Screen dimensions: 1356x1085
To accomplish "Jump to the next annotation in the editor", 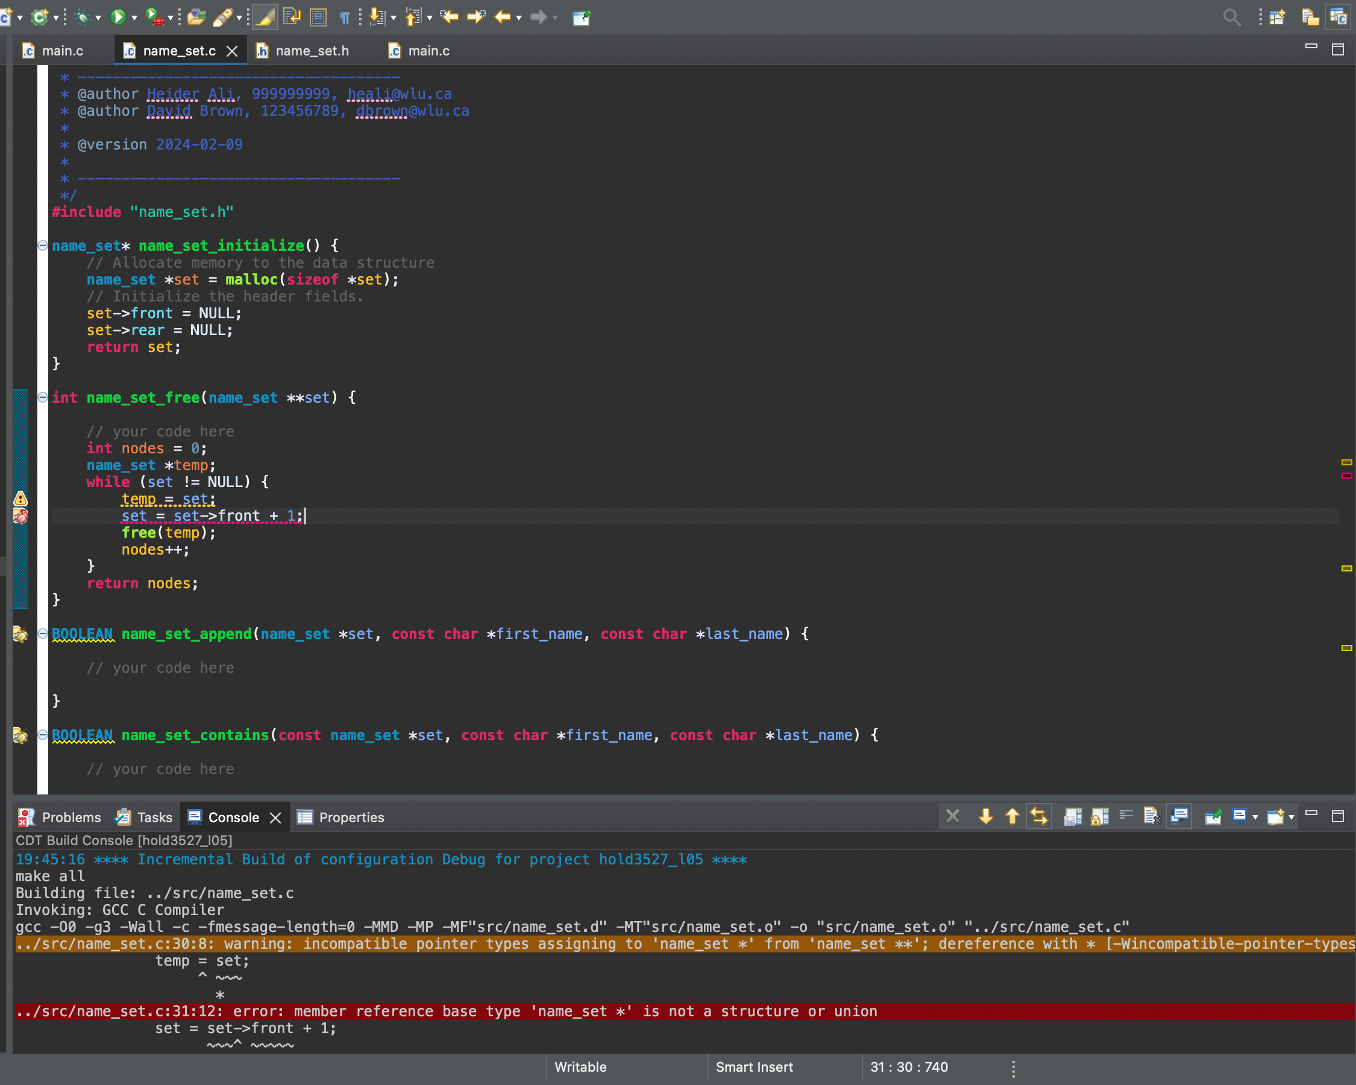I will tap(377, 17).
